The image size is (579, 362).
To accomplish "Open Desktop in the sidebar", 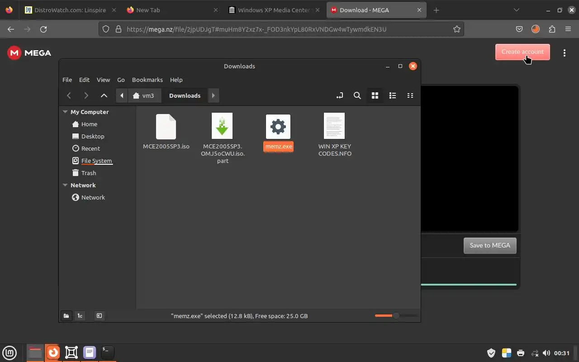I will [93, 136].
